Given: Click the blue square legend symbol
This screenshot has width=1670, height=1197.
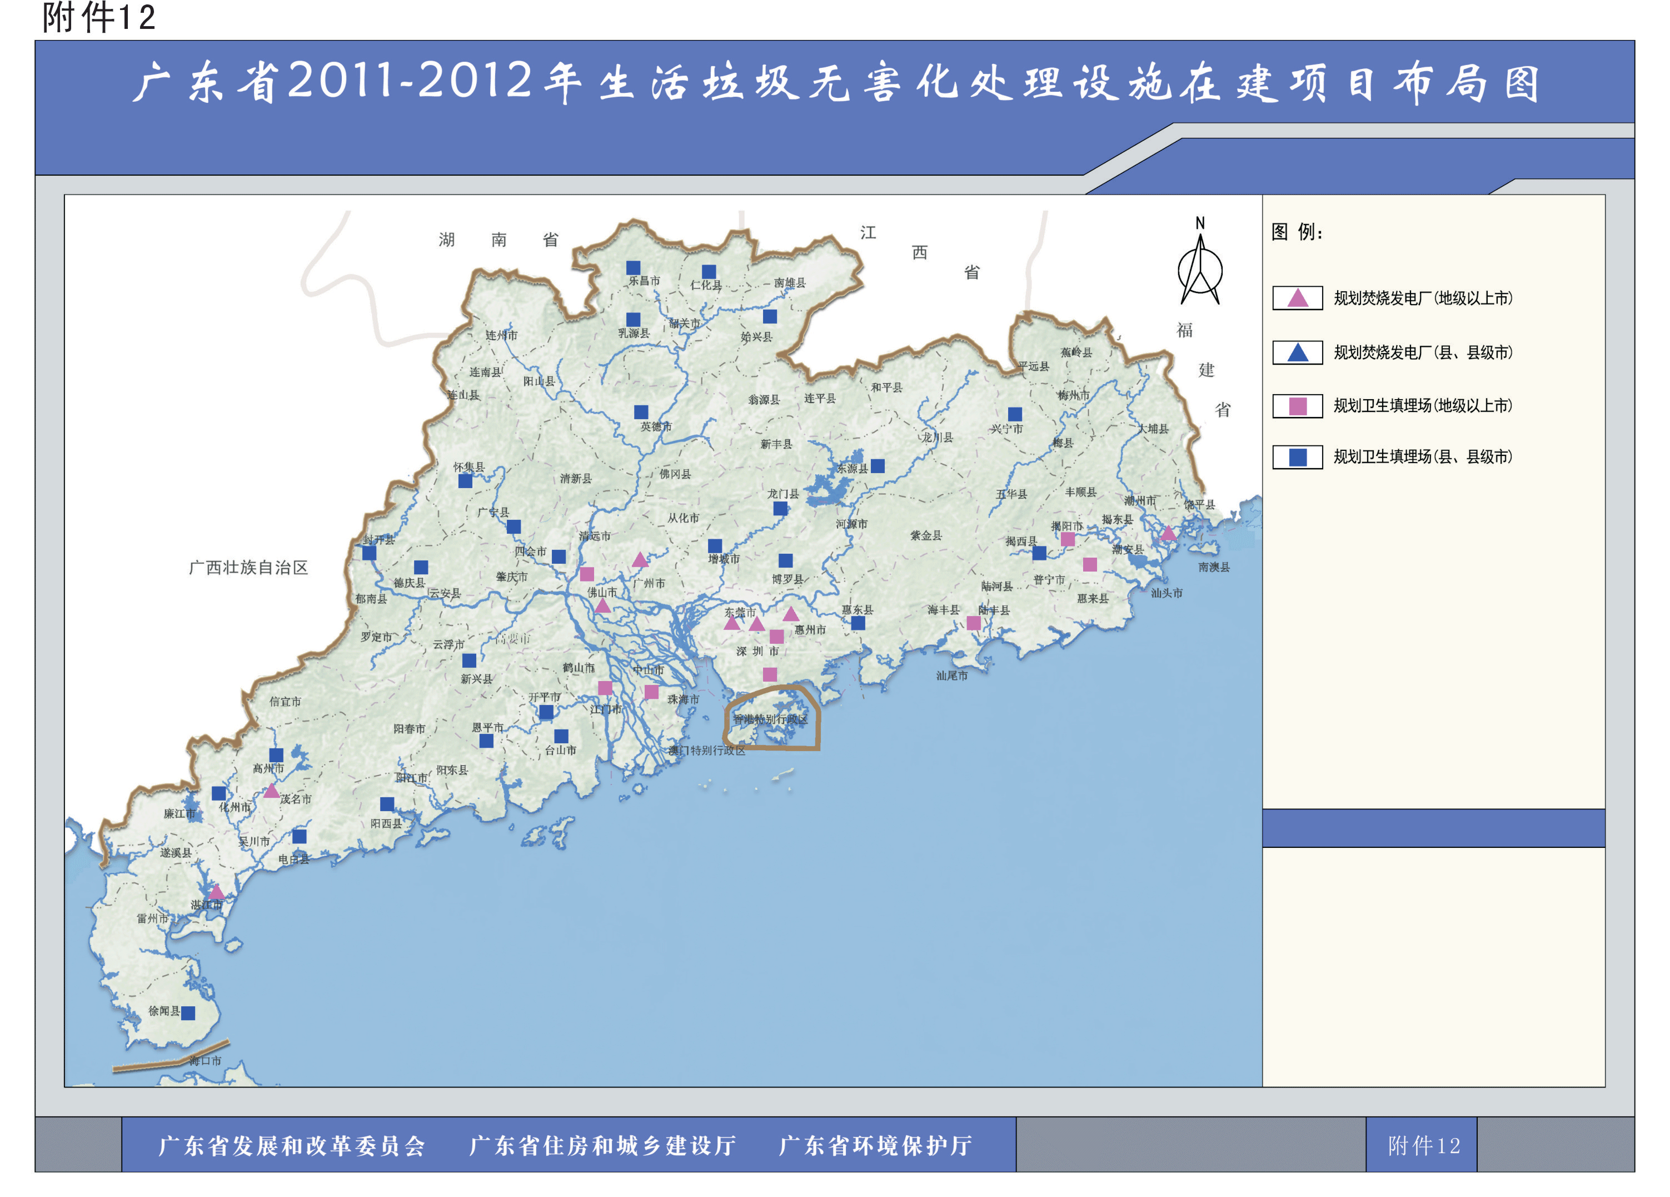Looking at the screenshot, I should click(x=1298, y=456).
